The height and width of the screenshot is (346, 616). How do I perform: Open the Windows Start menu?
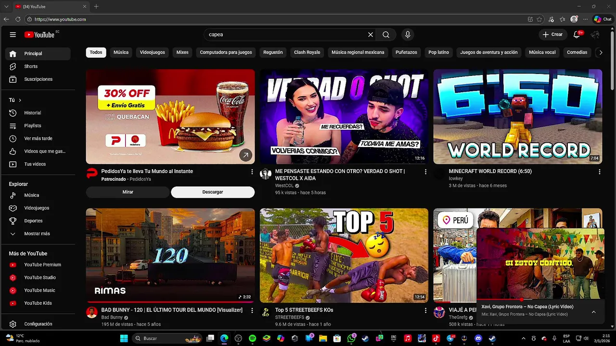(x=124, y=338)
